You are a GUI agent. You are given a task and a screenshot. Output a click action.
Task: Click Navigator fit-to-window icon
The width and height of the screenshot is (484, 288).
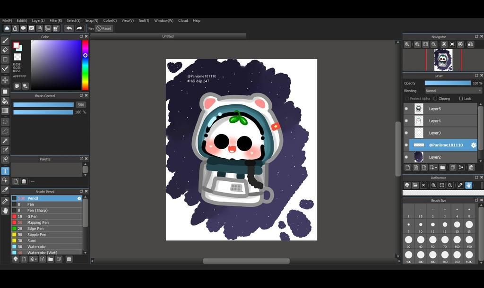pyautogui.click(x=425, y=44)
